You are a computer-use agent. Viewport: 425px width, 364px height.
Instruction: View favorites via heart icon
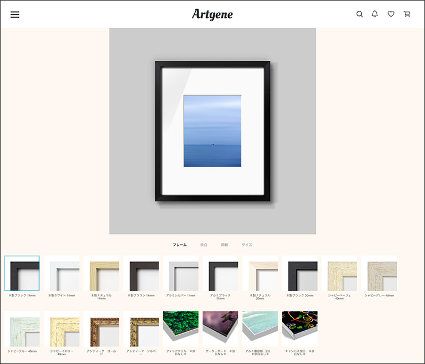[x=391, y=14]
